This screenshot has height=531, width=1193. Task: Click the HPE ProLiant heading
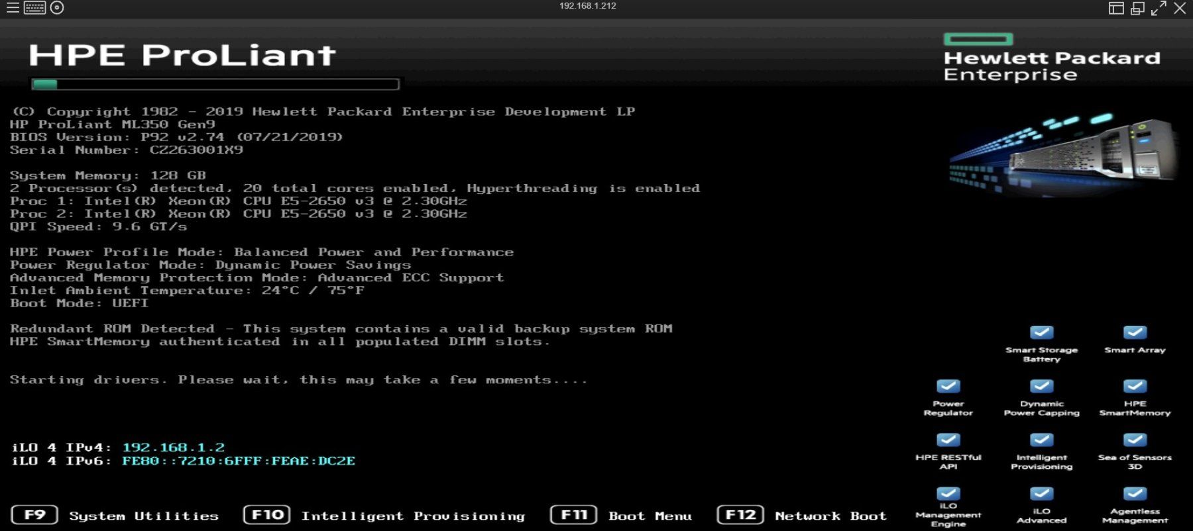click(182, 55)
